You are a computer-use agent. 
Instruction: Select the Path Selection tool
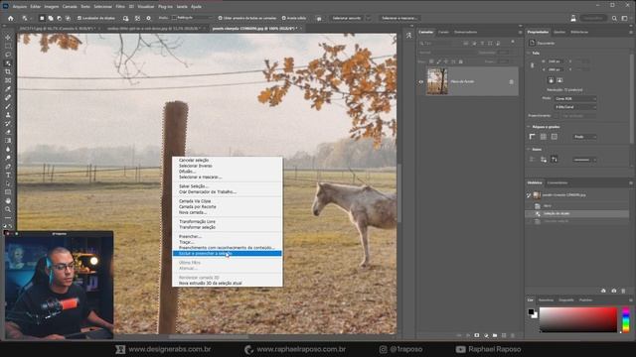(x=8, y=183)
